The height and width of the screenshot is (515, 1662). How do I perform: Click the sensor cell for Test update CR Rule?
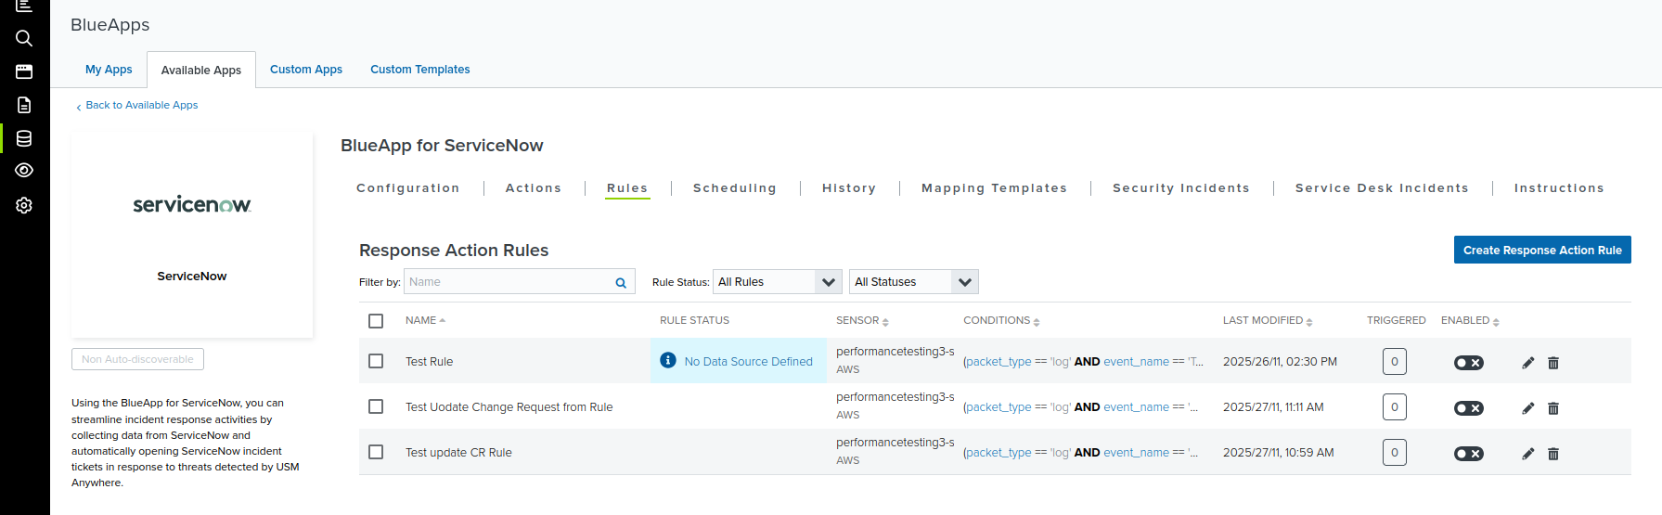pos(895,451)
